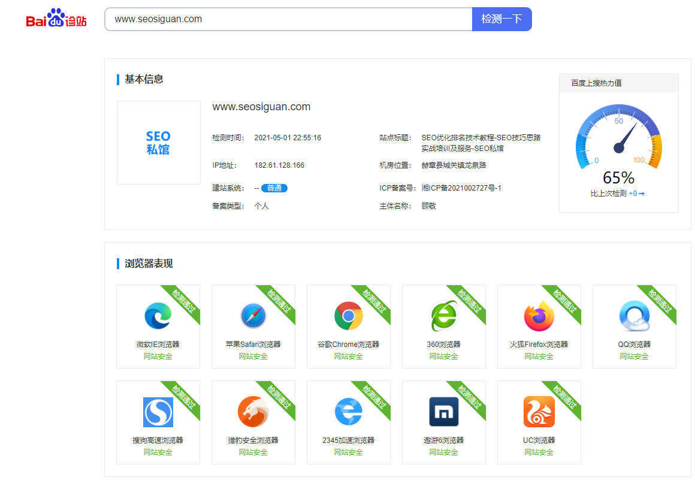Click 网站安全 status under QQ浏览器
This screenshot has width=695, height=486.
click(634, 357)
